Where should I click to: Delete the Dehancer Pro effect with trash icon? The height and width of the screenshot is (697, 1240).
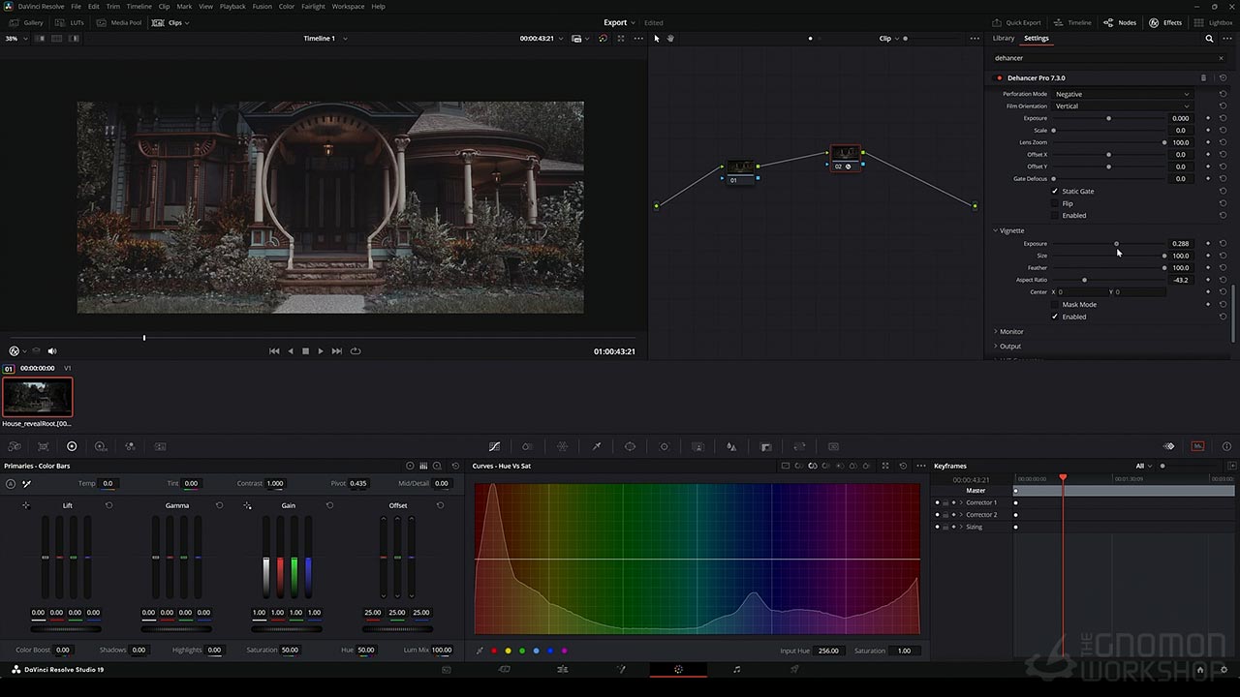click(x=1204, y=77)
